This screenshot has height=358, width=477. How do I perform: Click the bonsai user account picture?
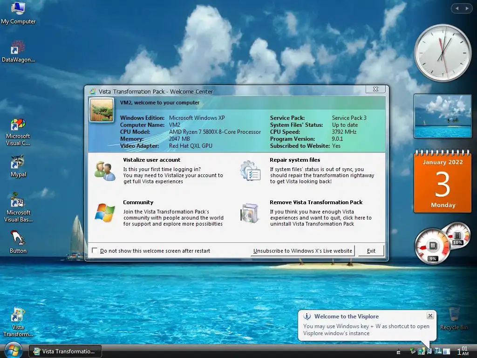tap(102, 110)
